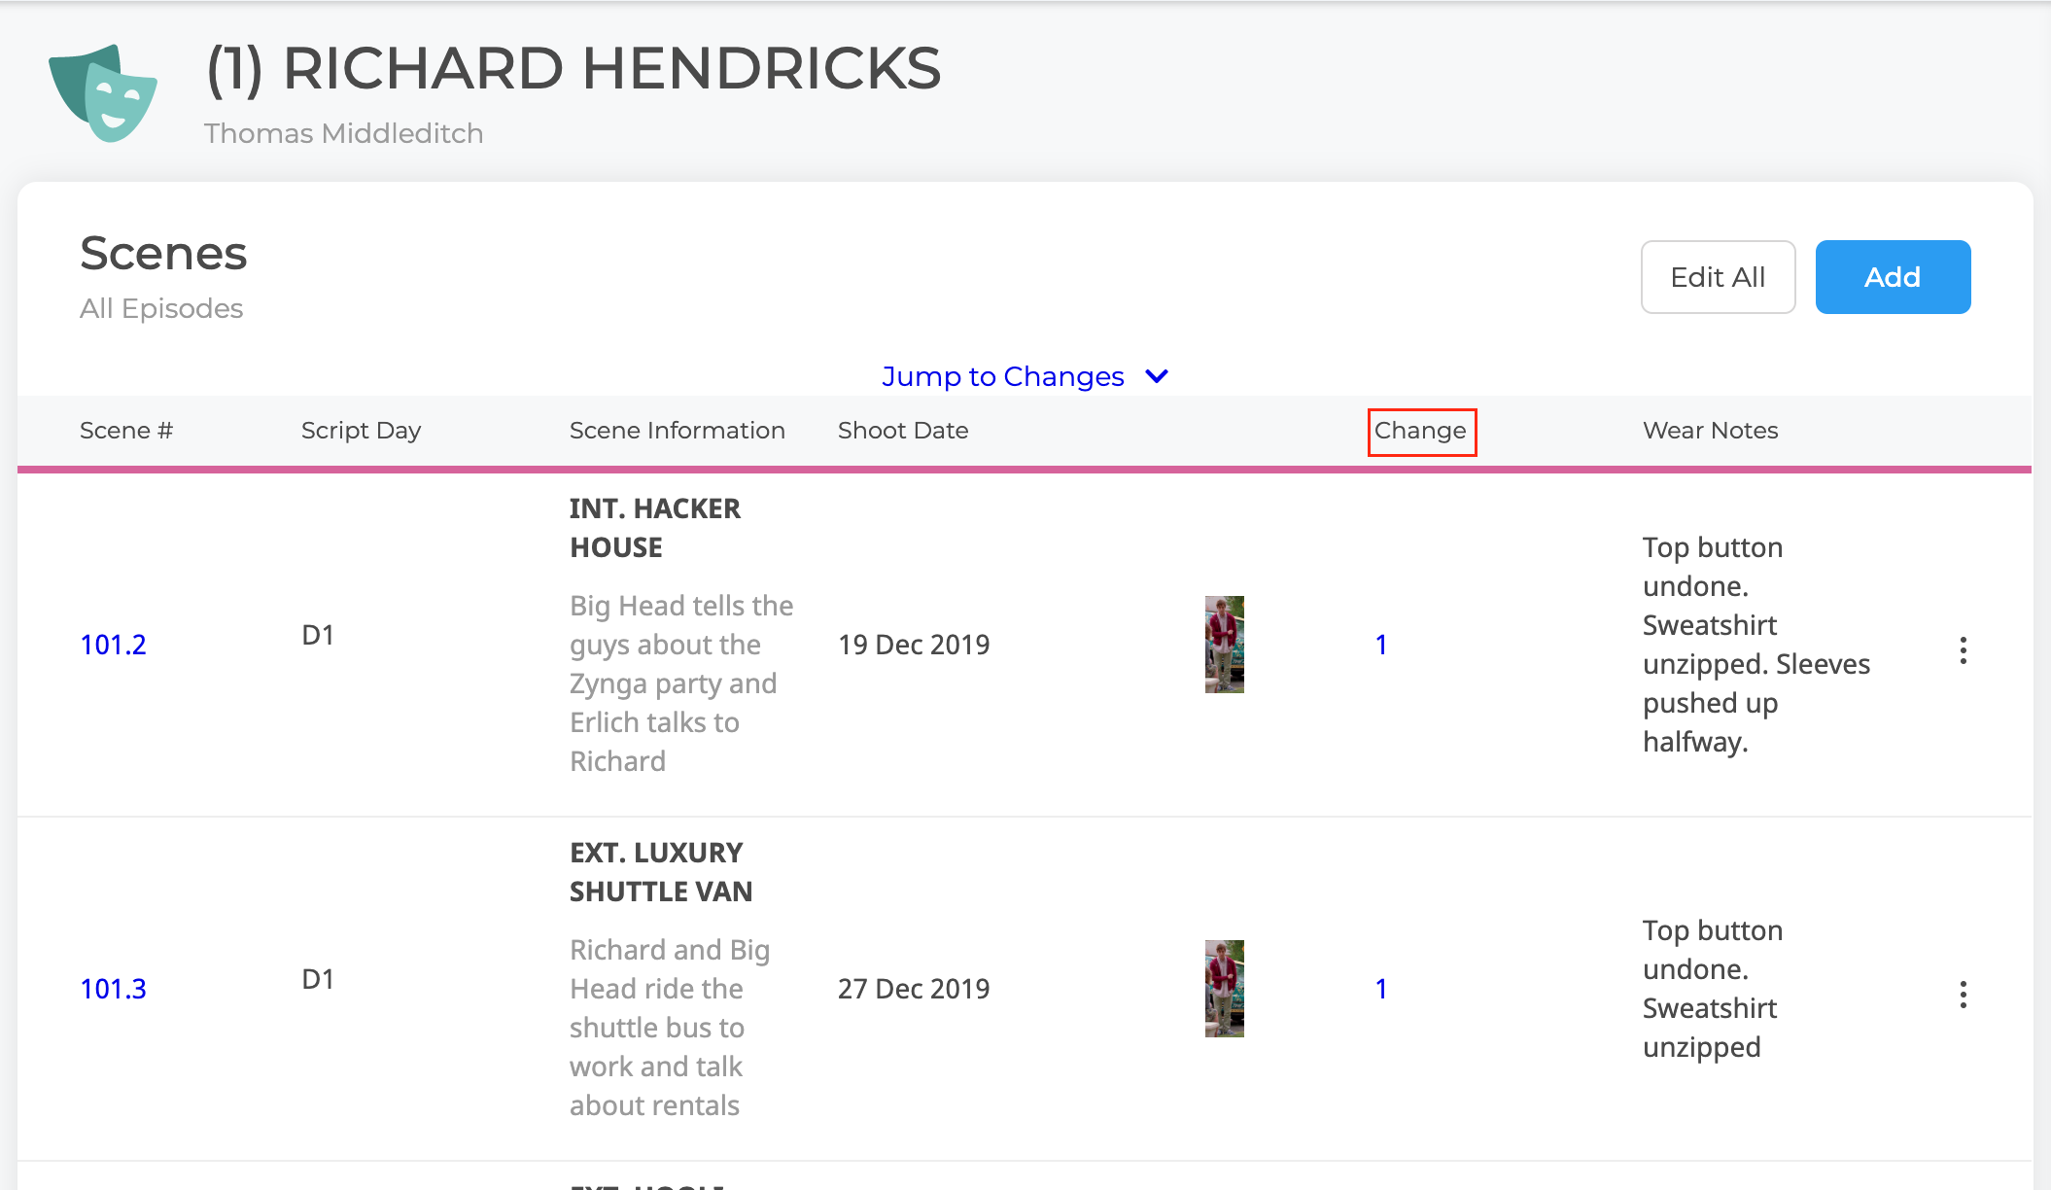Click the theater masks character icon

tap(103, 93)
